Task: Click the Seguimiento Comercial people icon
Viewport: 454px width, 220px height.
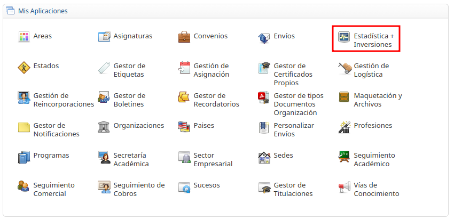Action: point(23,186)
